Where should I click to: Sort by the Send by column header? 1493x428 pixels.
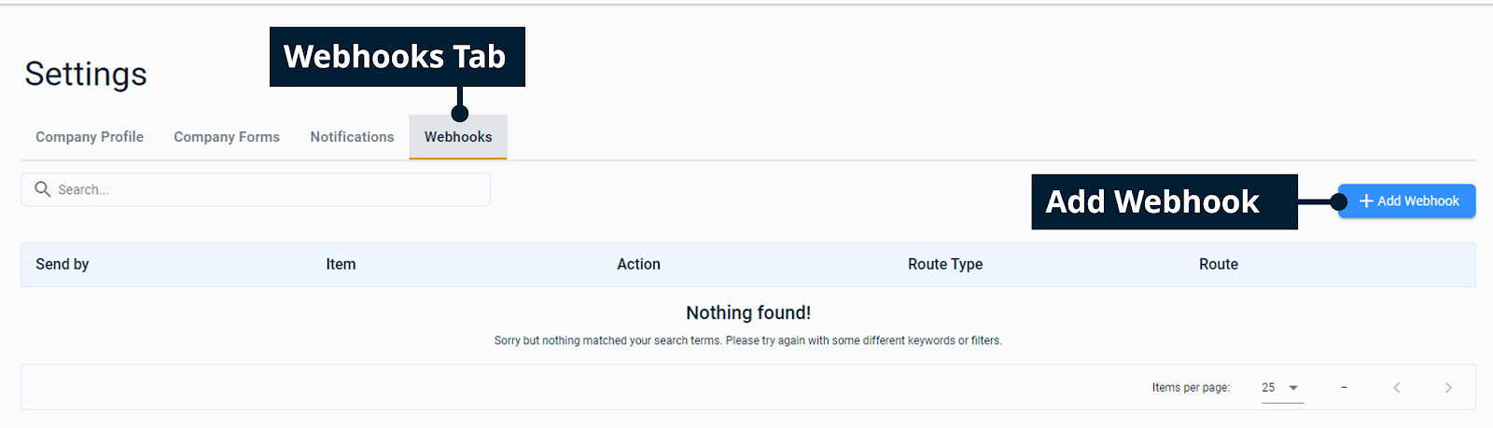pyautogui.click(x=63, y=265)
